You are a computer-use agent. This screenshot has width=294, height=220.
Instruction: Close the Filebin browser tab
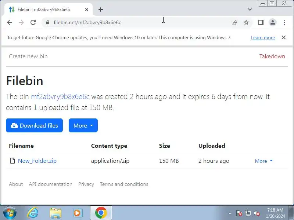[87, 10]
